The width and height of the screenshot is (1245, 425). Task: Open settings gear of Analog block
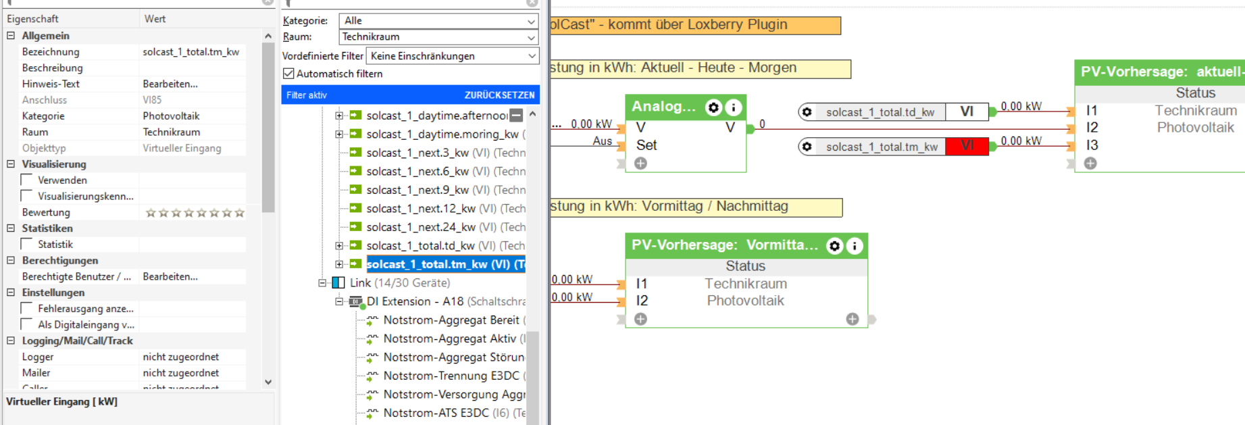[713, 107]
